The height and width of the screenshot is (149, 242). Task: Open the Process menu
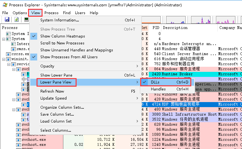(51, 13)
